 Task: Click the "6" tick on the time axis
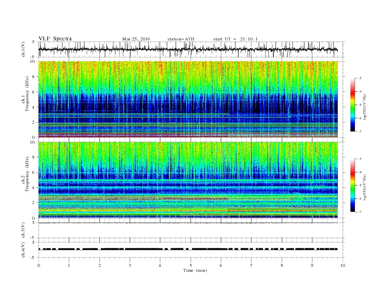click(221, 265)
